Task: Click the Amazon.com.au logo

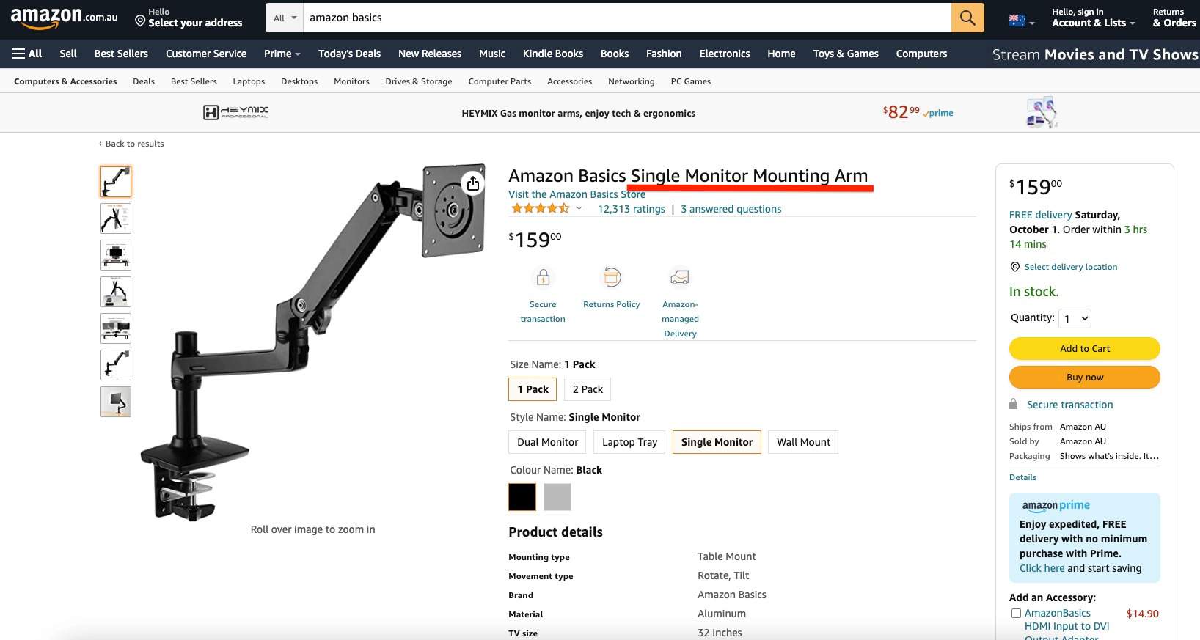Action: click(x=65, y=18)
